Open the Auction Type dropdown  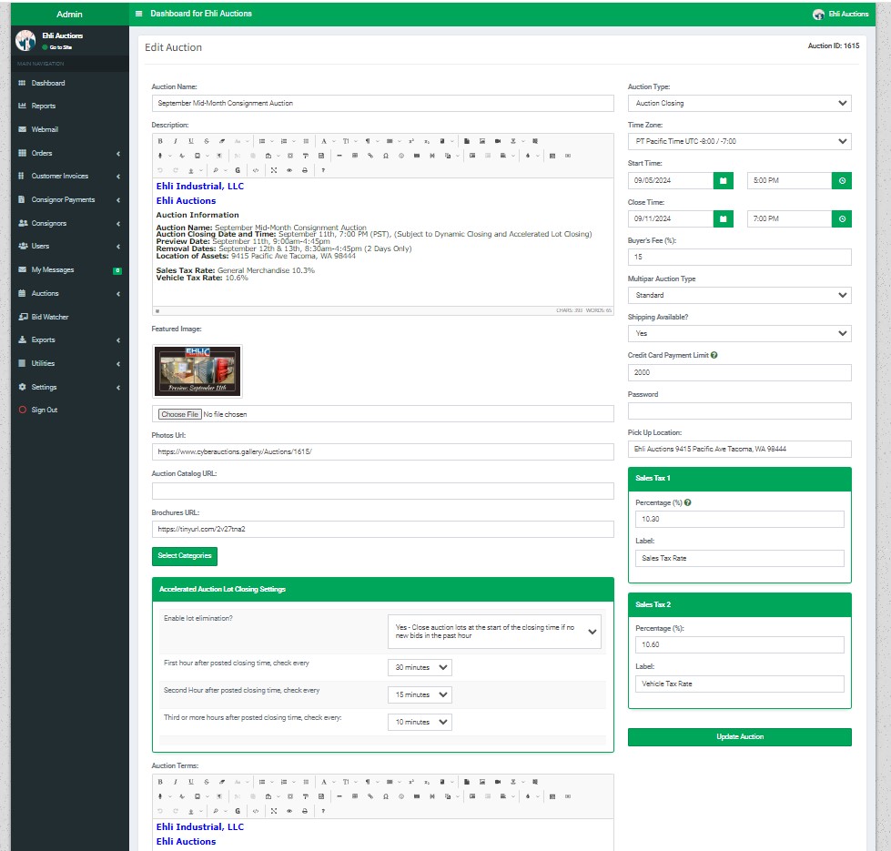click(739, 104)
